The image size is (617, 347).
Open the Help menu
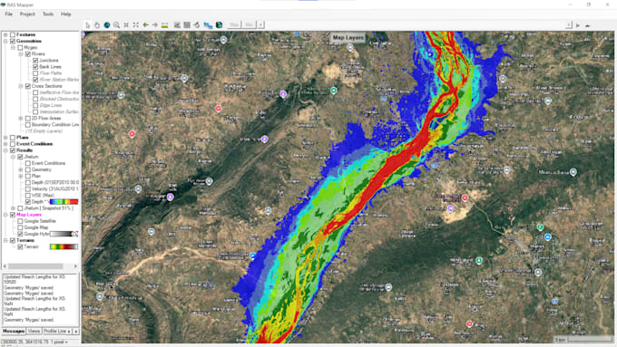pos(65,14)
